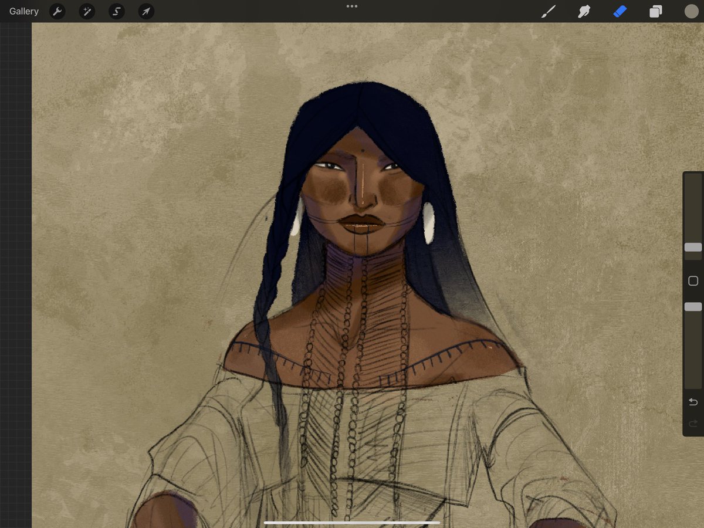This screenshot has height=528, width=704.
Task: Select the Brush tool
Action: (x=548, y=11)
